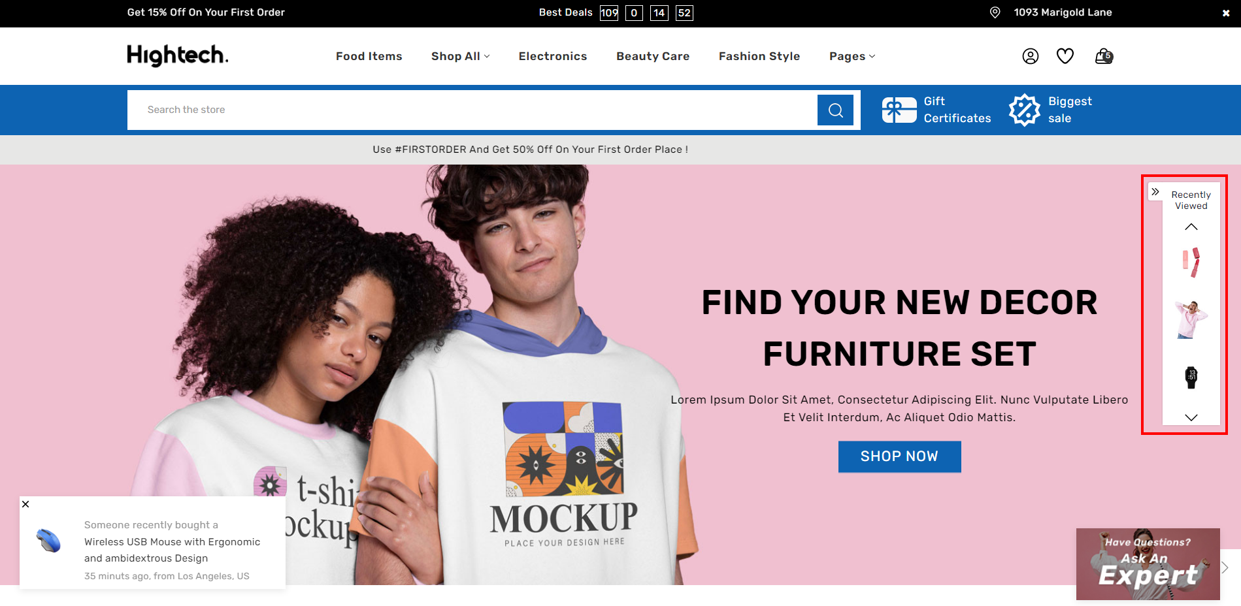Show previous recently viewed items
Viewport: 1241px width, 606px height.
point(1191,227)
